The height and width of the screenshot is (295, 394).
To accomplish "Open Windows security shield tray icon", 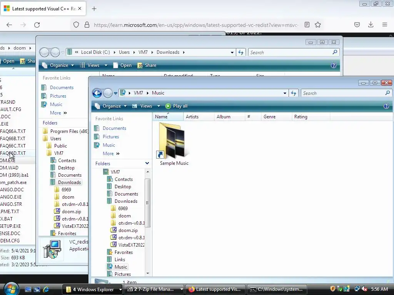I will pyautogui.click(x=333, y=289).
